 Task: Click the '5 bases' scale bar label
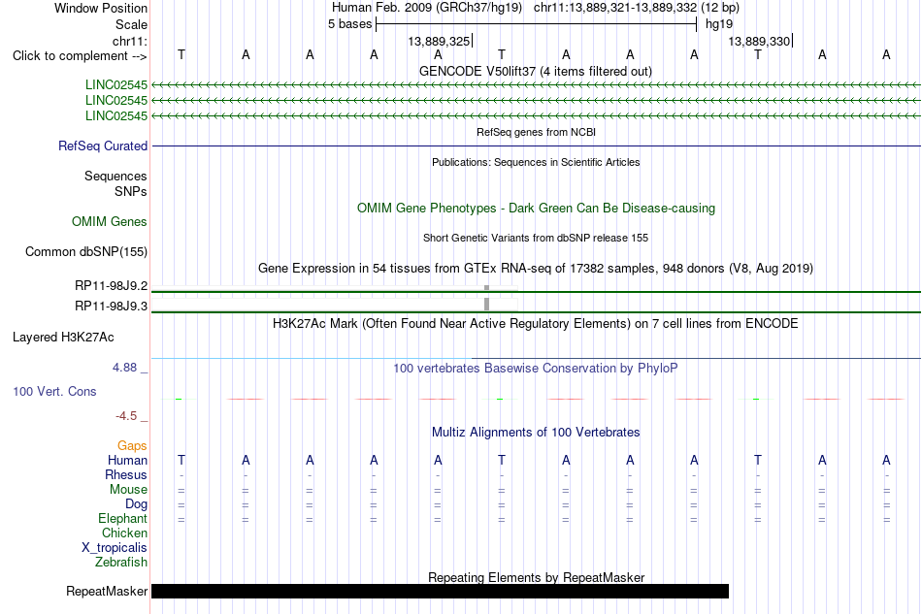(x=349, y=24)
